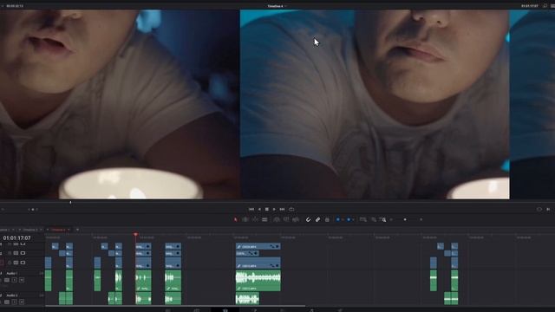Click the Overwrite Clip toolbar icon
The image size is (555, 312).
point(286,219)
